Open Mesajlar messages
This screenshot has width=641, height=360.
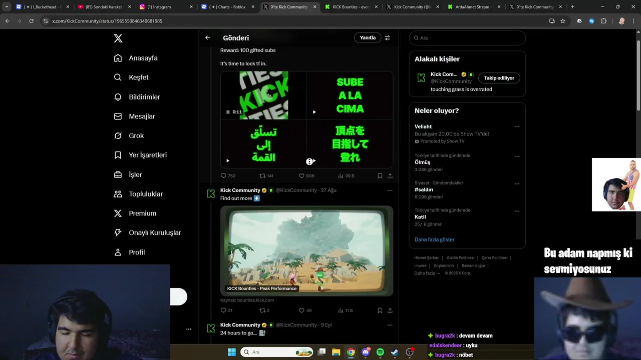point(134,116)
